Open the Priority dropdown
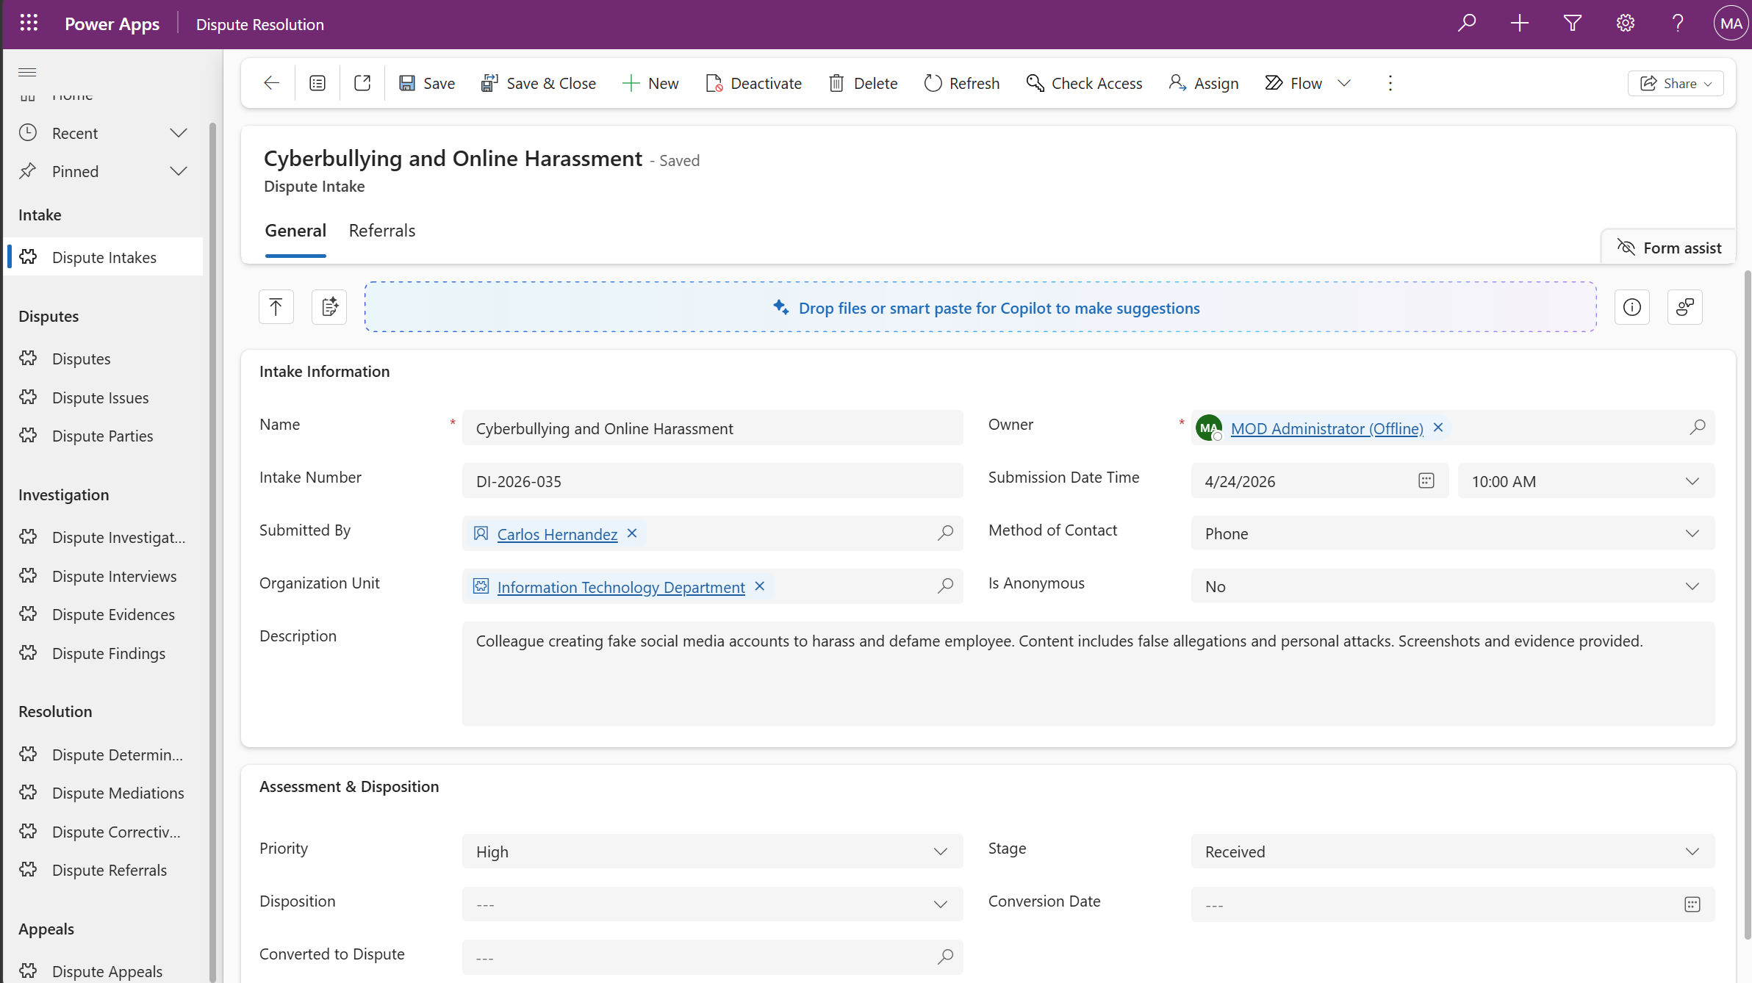 click(x=712, y=851)
